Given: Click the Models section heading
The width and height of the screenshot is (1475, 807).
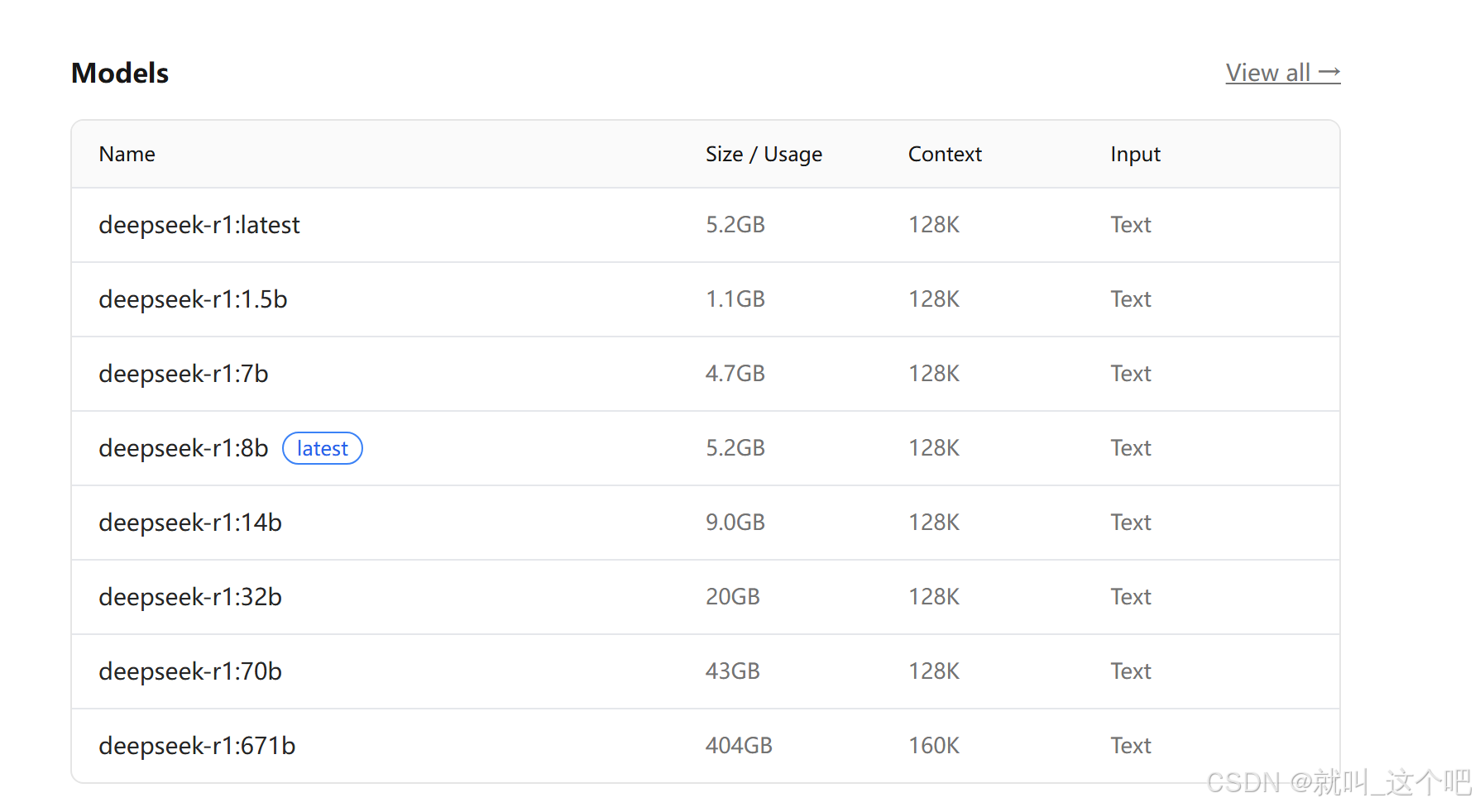Looking at the screenshot, I should click(120, 73).
